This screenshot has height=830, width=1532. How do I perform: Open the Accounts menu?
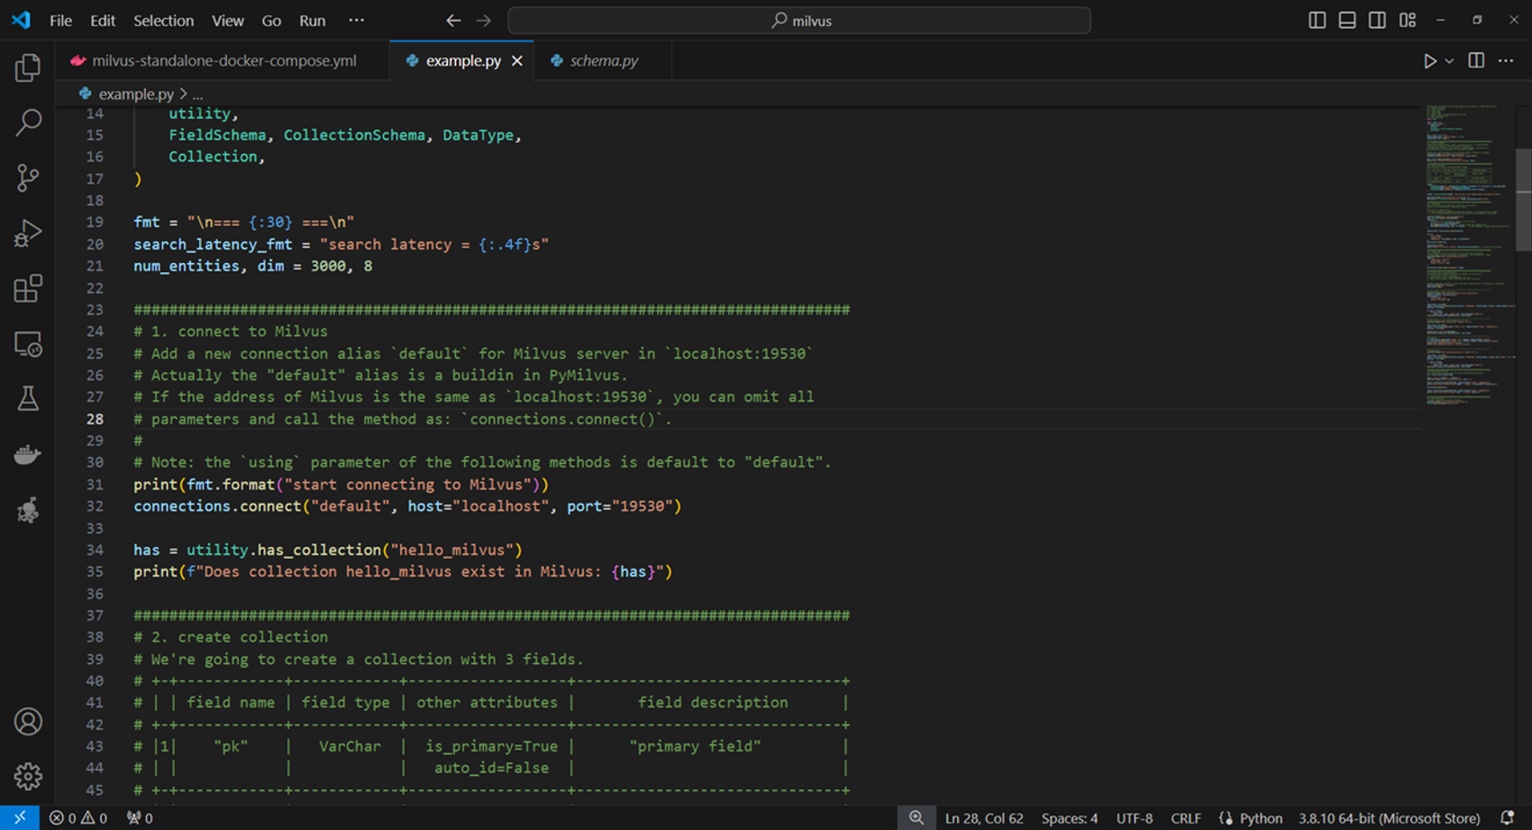(x=28, y=722)
